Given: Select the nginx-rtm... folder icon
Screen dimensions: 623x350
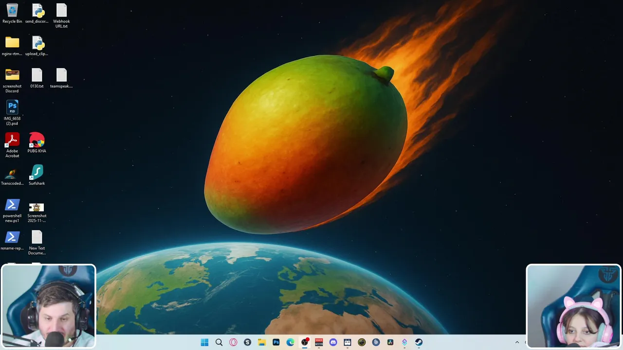Looking at the screenshot, I should [12, 46].
